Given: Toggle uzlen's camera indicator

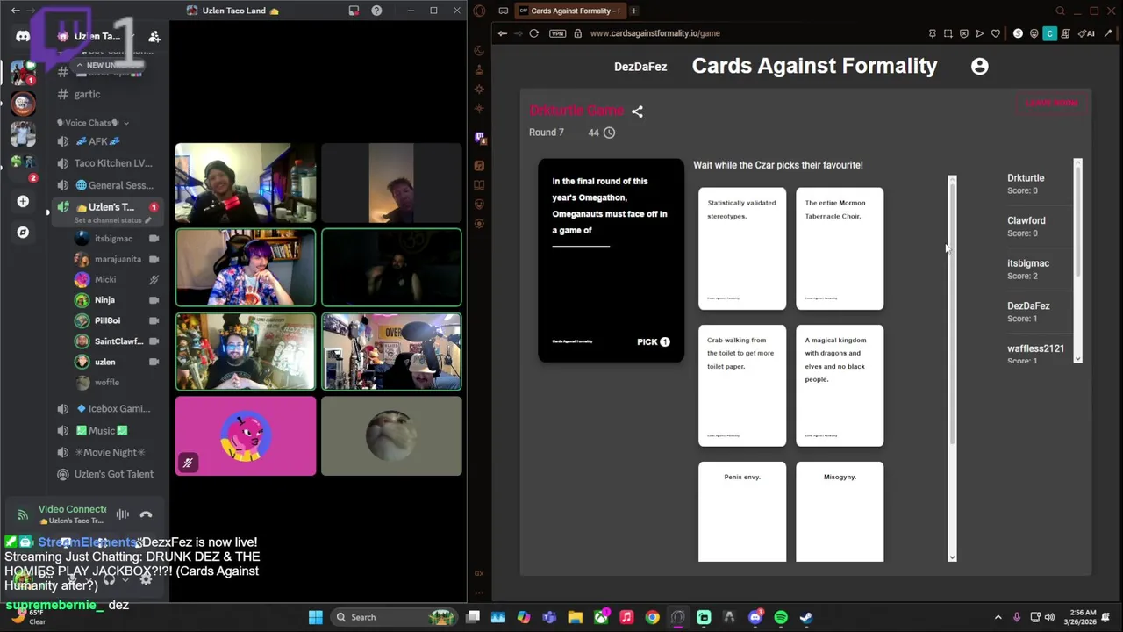Looking at the screenshot, I should coord(154,362).
